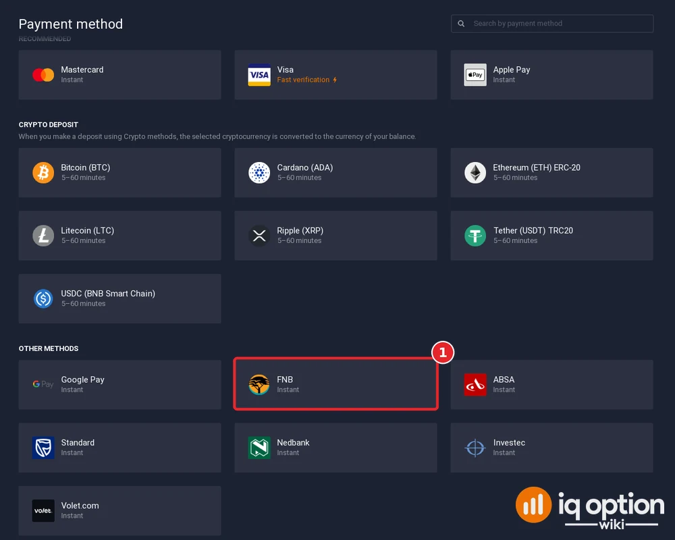Screen dimensions: 675x540
Task: Choose Volet.com payment method
Action: (119, 511)
